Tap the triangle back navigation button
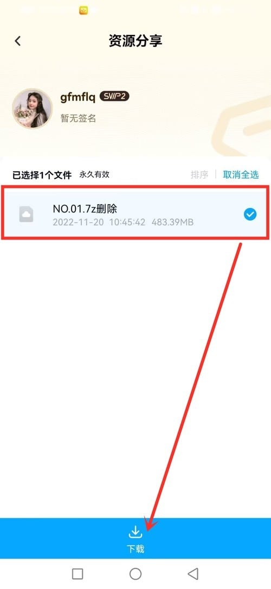Screen dimensions: 271x589 pos(193,574)
